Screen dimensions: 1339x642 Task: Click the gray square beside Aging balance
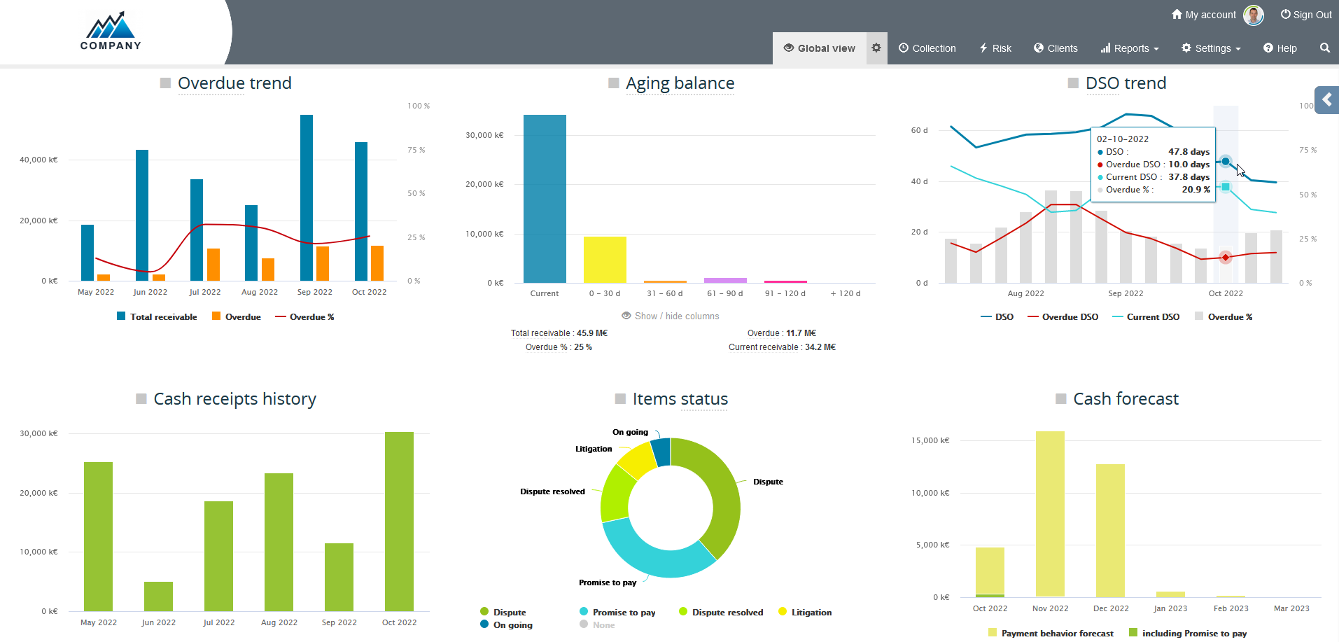[x=614, y=83]
